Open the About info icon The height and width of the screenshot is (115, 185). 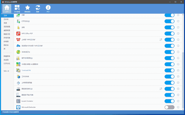tap(48, 9)
